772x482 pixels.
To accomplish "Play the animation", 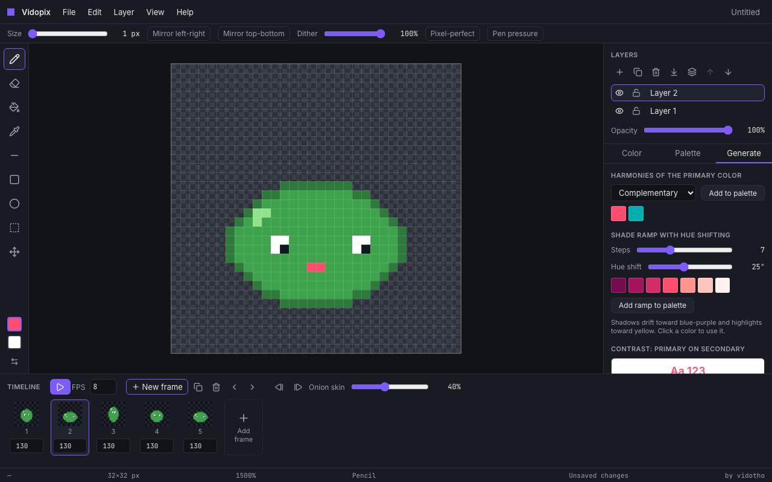I will 60,387.
